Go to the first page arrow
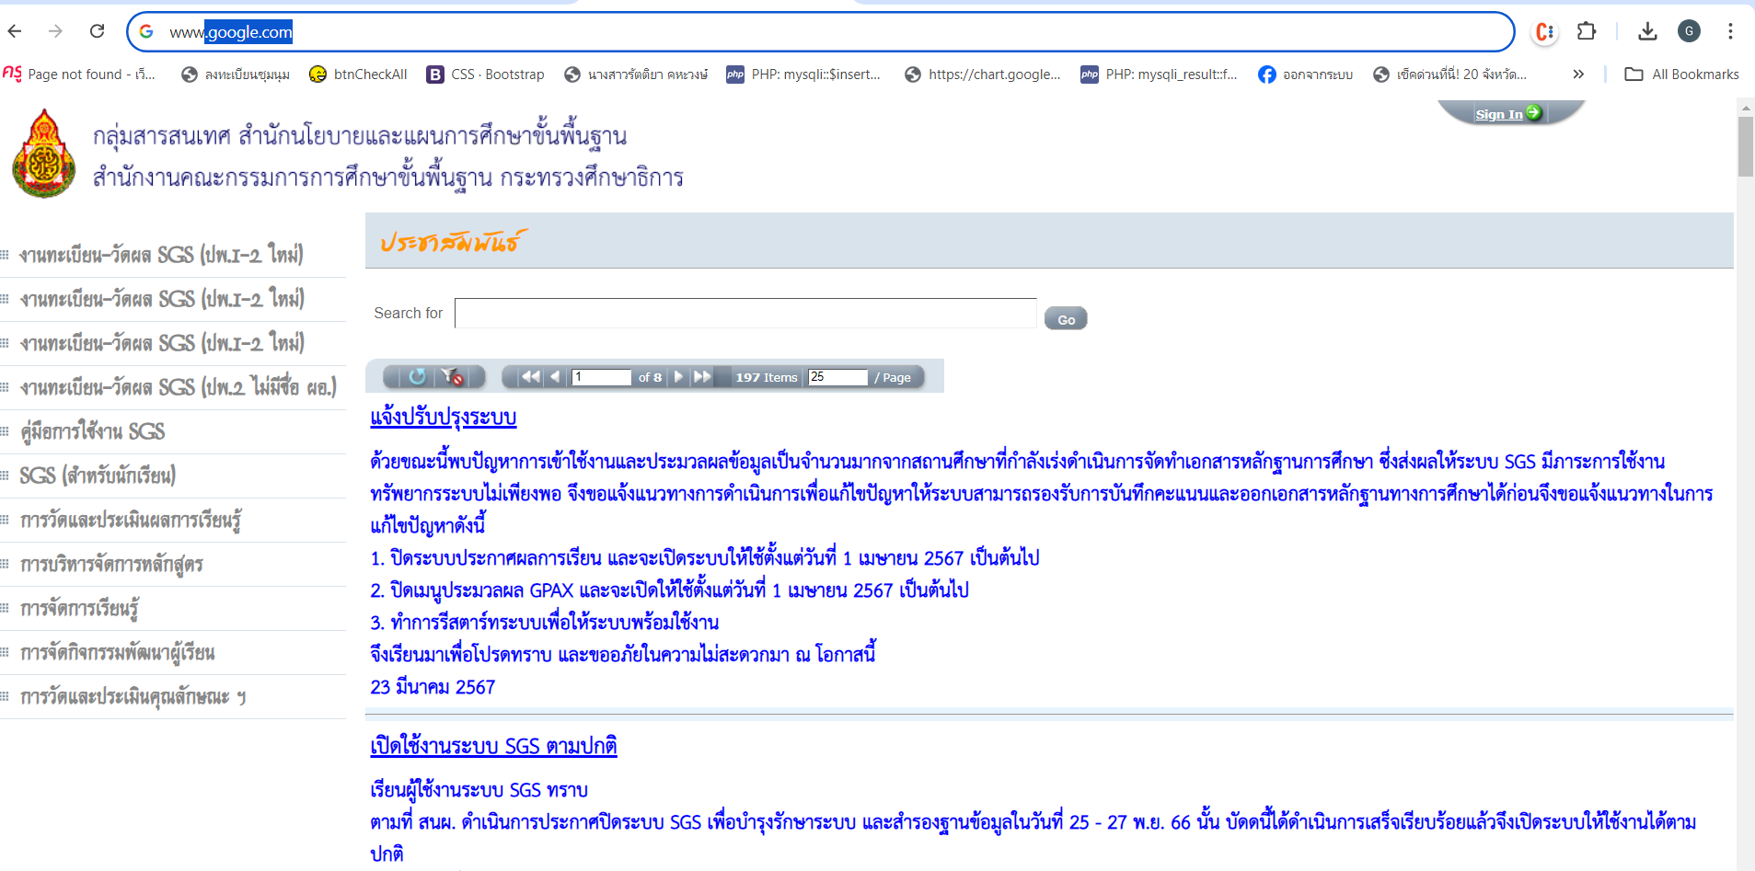This screenshot has width=1755, height=871. [530, 376]
